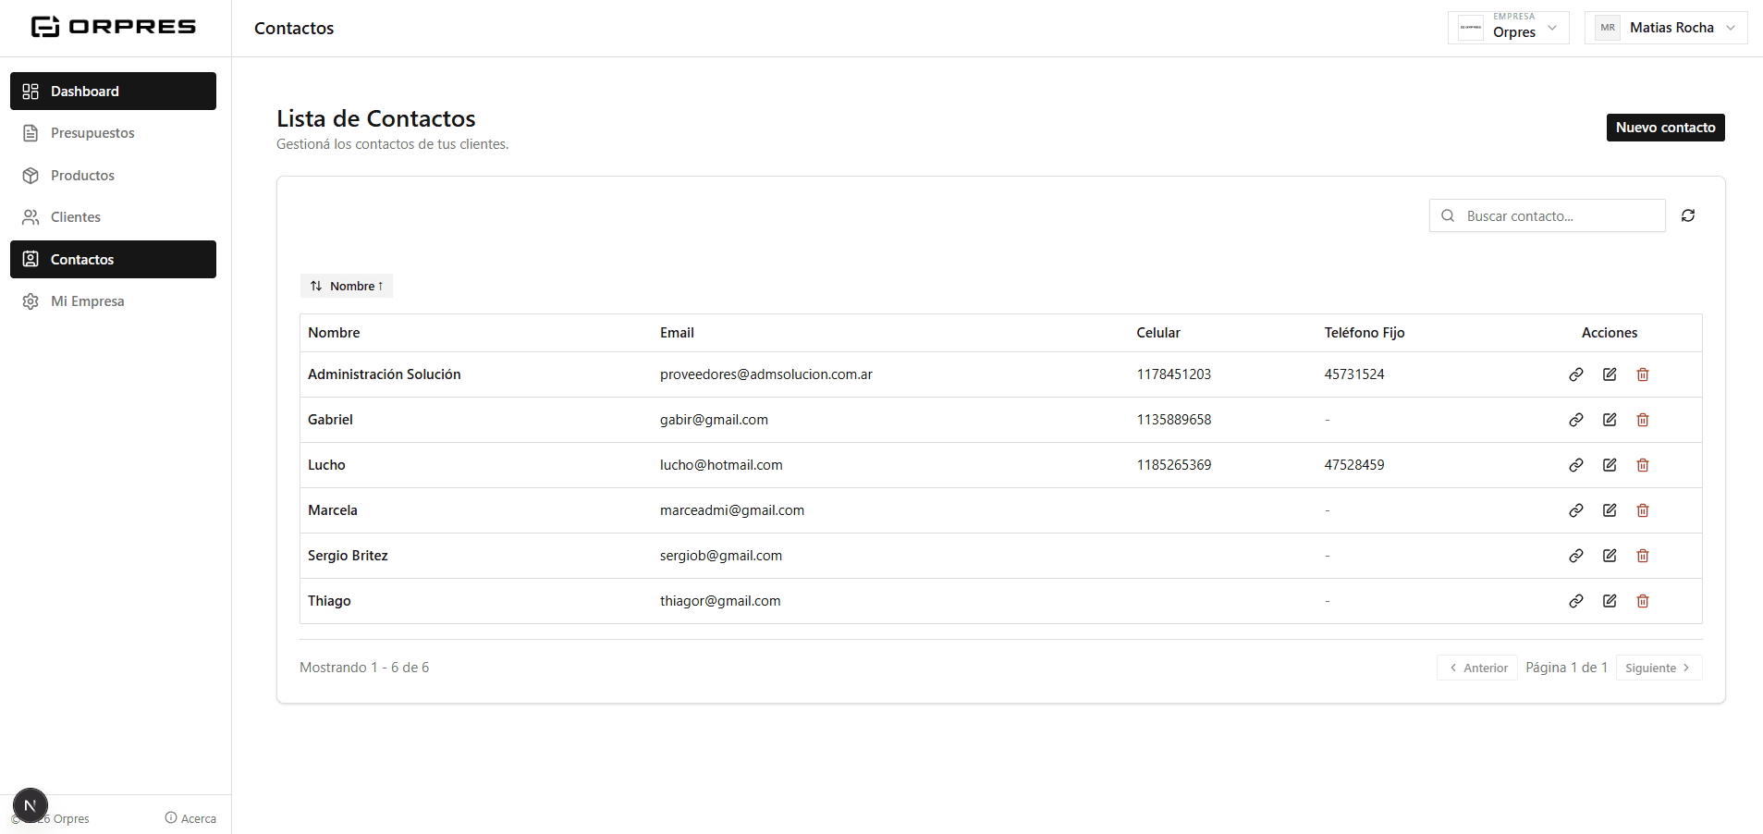The width and height of the screenshot is (1763, 834).
Task: Click the Orpres logo in sidebar
Action: click(x=114, y=27)
